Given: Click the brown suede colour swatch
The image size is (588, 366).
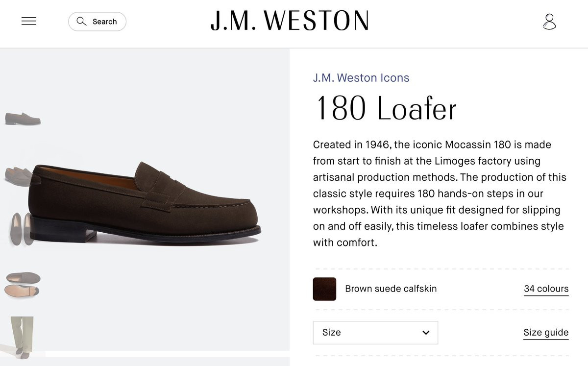Looking at the screenshot, I should tap(324, 289).
